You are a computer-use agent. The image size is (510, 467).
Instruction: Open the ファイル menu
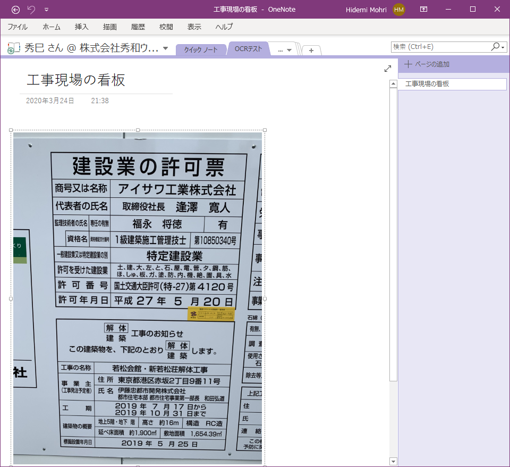[x=18, y=27]
